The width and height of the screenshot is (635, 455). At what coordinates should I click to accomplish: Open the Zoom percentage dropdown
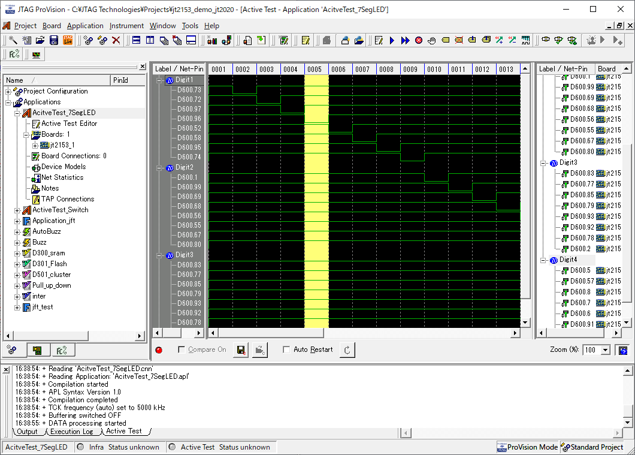click(x=606, y=349)
